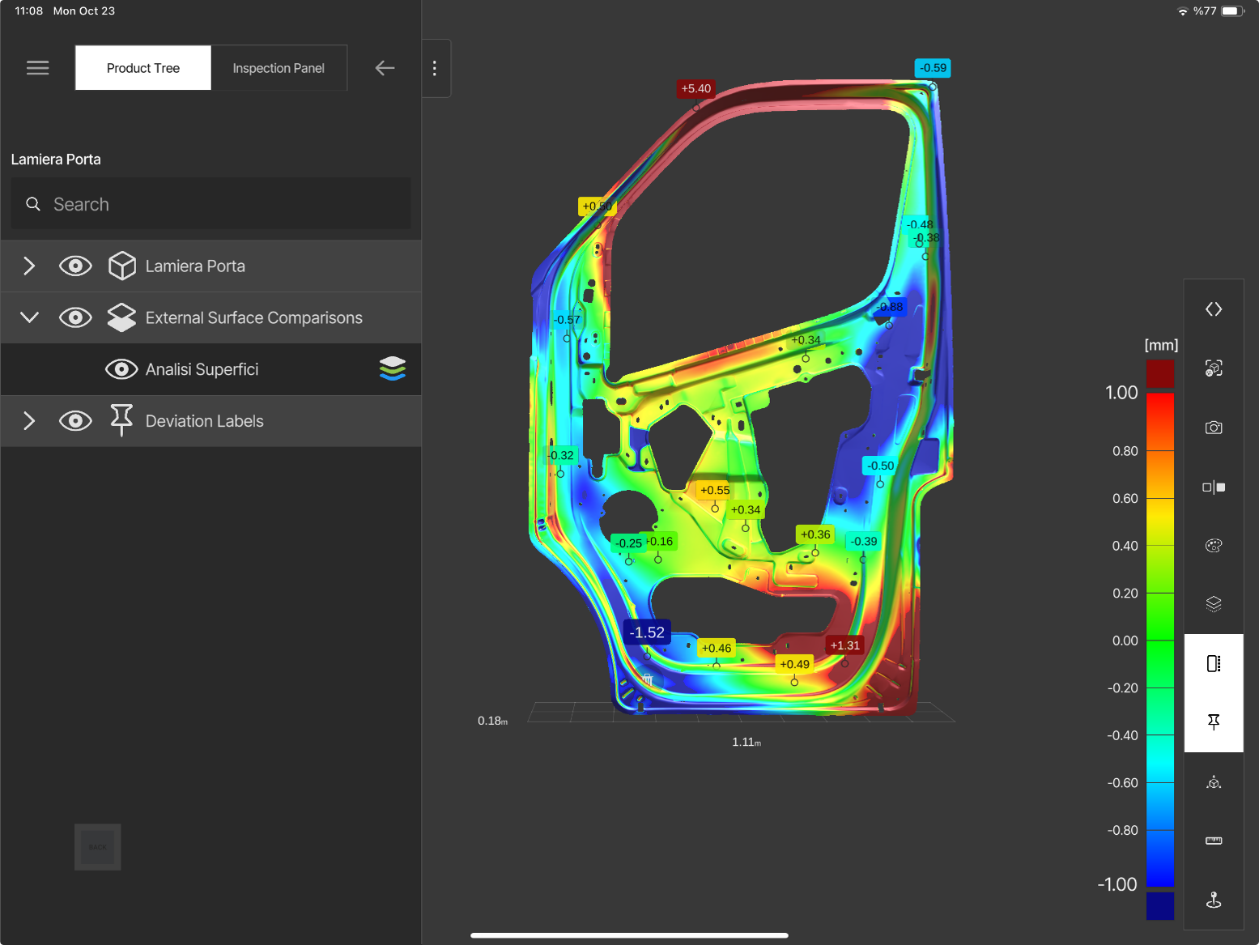Select the -0.25 deviation label
1259x945 pixels.
point(628,543)
